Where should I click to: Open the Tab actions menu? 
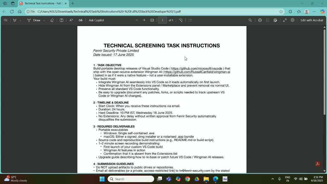[x=13, y=4]
